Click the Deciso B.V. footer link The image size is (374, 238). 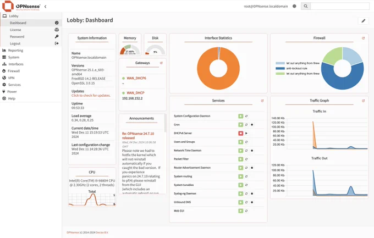coord(102,233)
